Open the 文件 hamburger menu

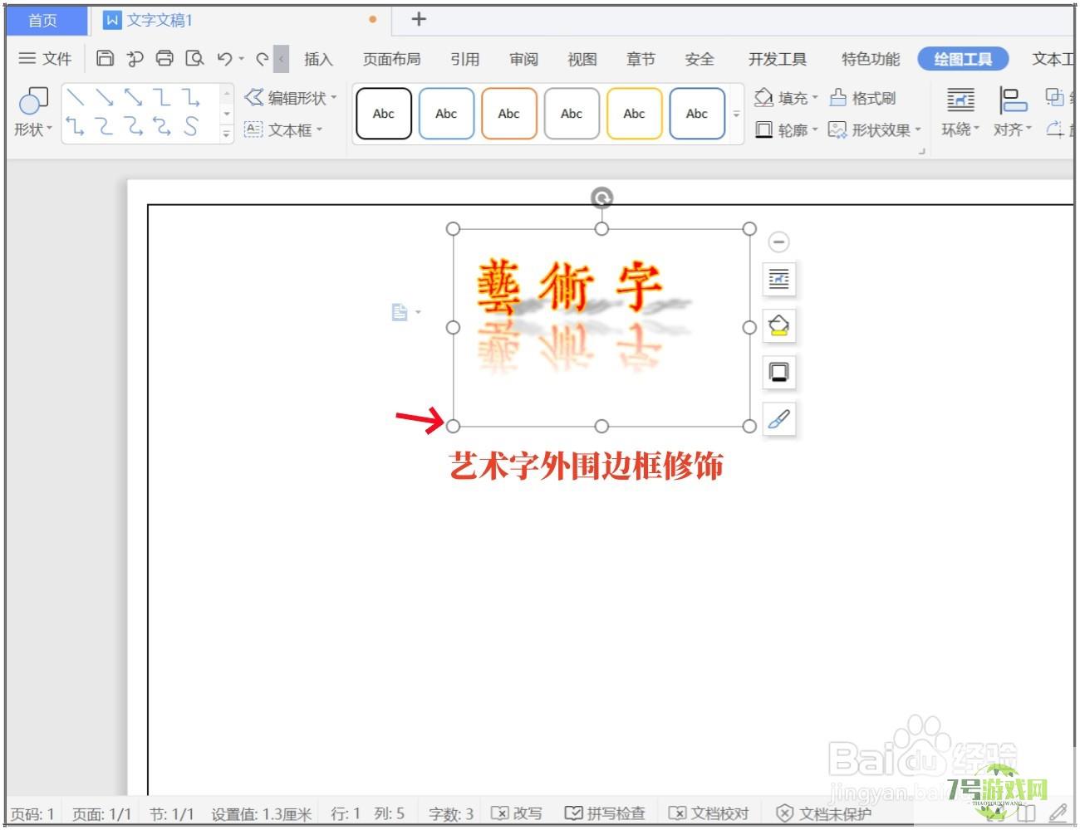pos(45,58)
